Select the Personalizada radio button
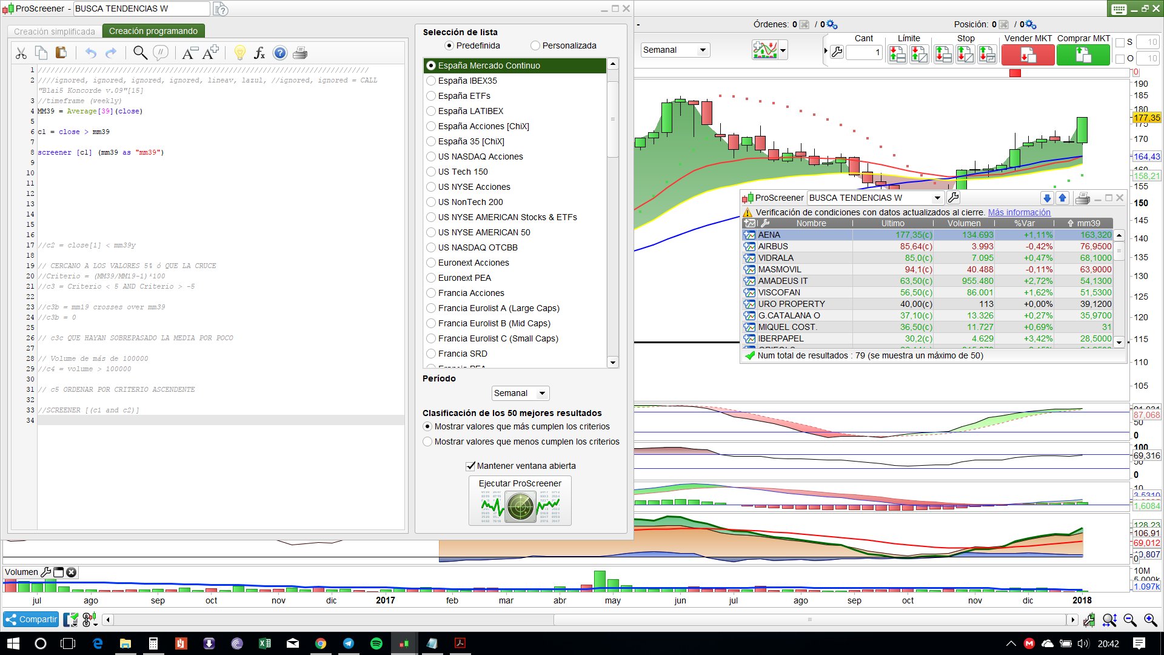 (x=535, y=45)
